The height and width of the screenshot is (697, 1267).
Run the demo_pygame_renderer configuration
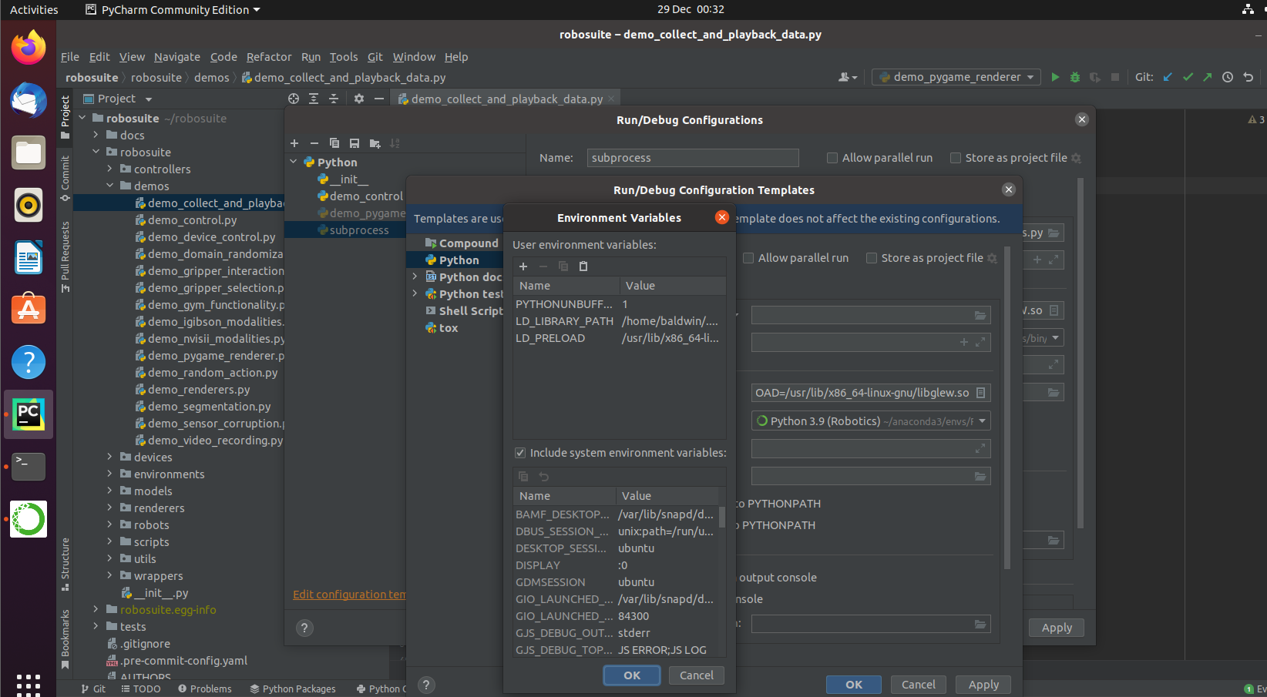(x=1055, y=77)
